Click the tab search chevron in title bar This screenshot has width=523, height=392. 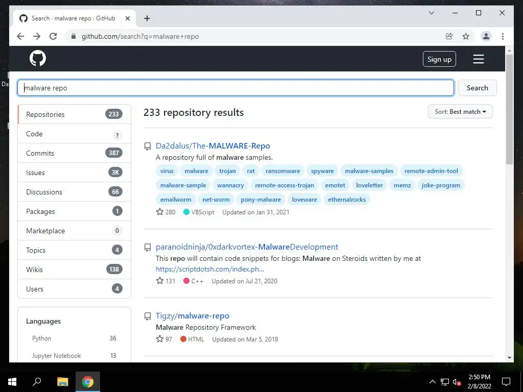click(x=431, y=13)
